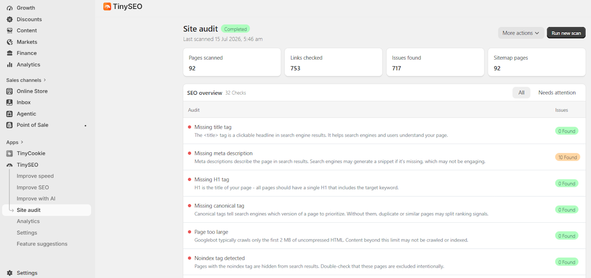Go to the Markets page
This screenshot has height=278, width=591.
coord(27,42)
